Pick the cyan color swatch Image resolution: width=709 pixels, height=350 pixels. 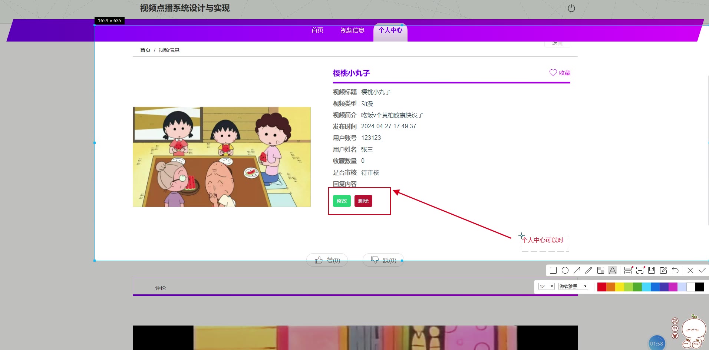pos(646,287)
